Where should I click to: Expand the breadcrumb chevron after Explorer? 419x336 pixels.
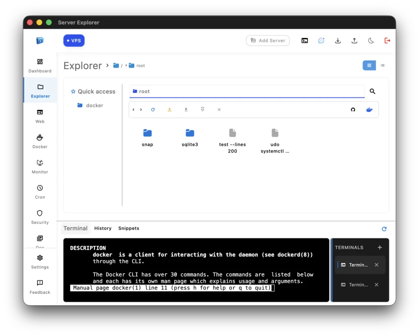(107, 65)
